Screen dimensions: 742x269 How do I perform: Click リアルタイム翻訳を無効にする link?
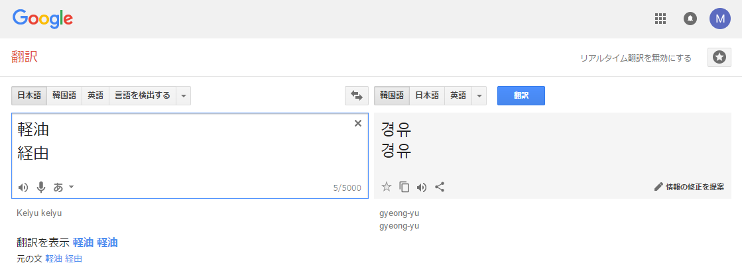pyautogui.click(x=635, y=58)
